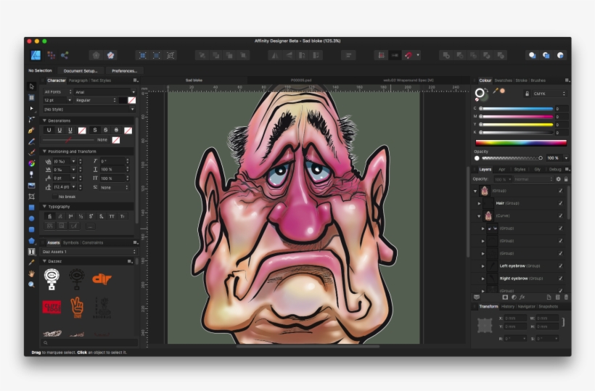
Task: Select the Node tool
Action: pyautogui.click(x=31, y=109)
